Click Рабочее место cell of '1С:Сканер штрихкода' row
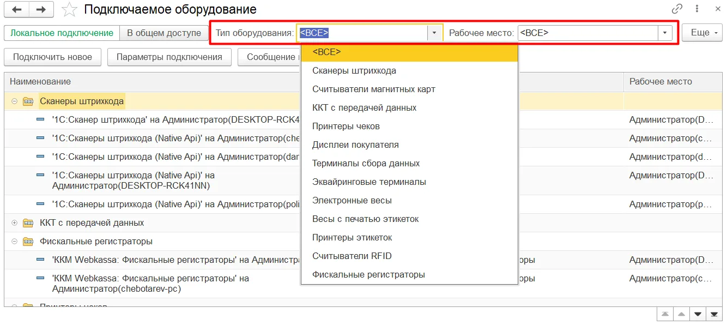727x325 pixels. tap(673, 119)
